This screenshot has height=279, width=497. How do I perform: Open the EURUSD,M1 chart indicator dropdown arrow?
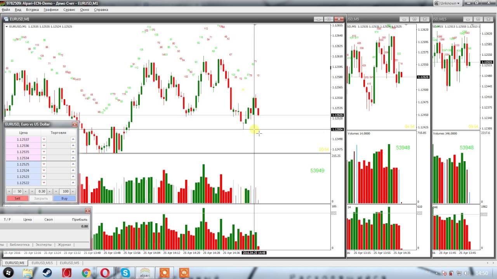(x=7, y=26)
